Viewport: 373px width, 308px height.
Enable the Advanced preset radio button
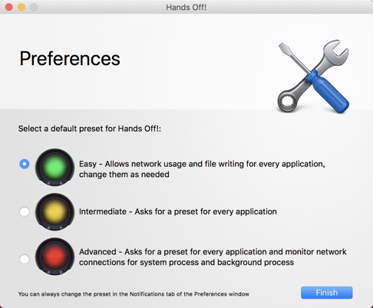click(25, 259)
